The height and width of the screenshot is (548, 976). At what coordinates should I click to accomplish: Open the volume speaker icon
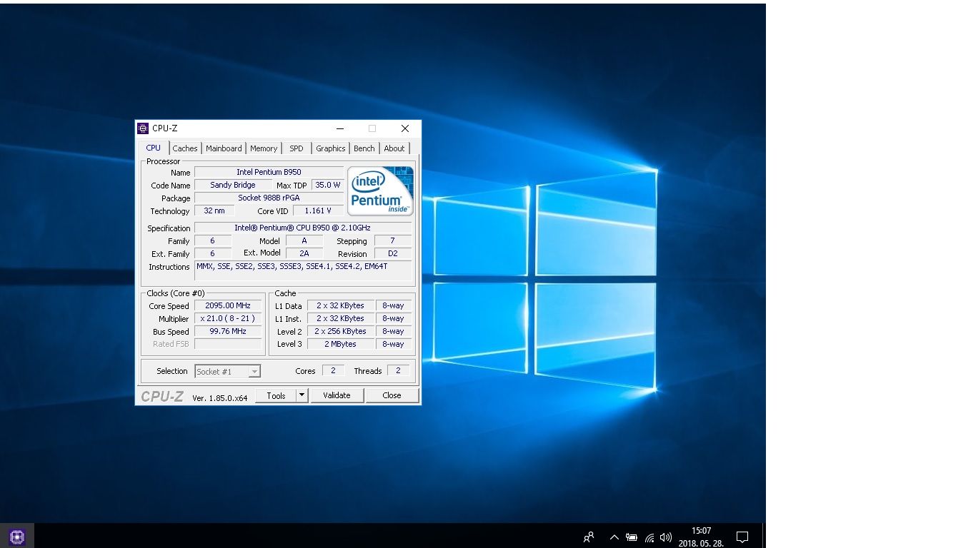pos(666,537)
